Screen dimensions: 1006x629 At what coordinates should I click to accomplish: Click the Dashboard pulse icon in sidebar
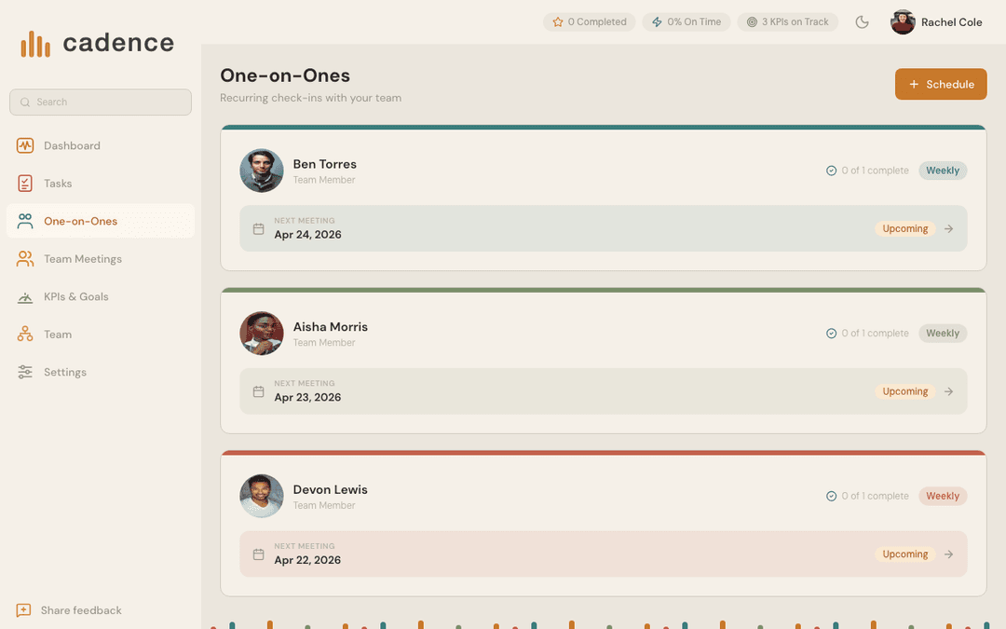click(25, 145)
